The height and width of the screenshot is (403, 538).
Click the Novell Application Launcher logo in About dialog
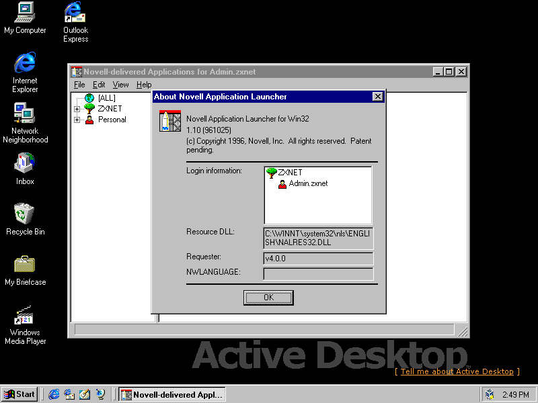click(x=170, y=121)
